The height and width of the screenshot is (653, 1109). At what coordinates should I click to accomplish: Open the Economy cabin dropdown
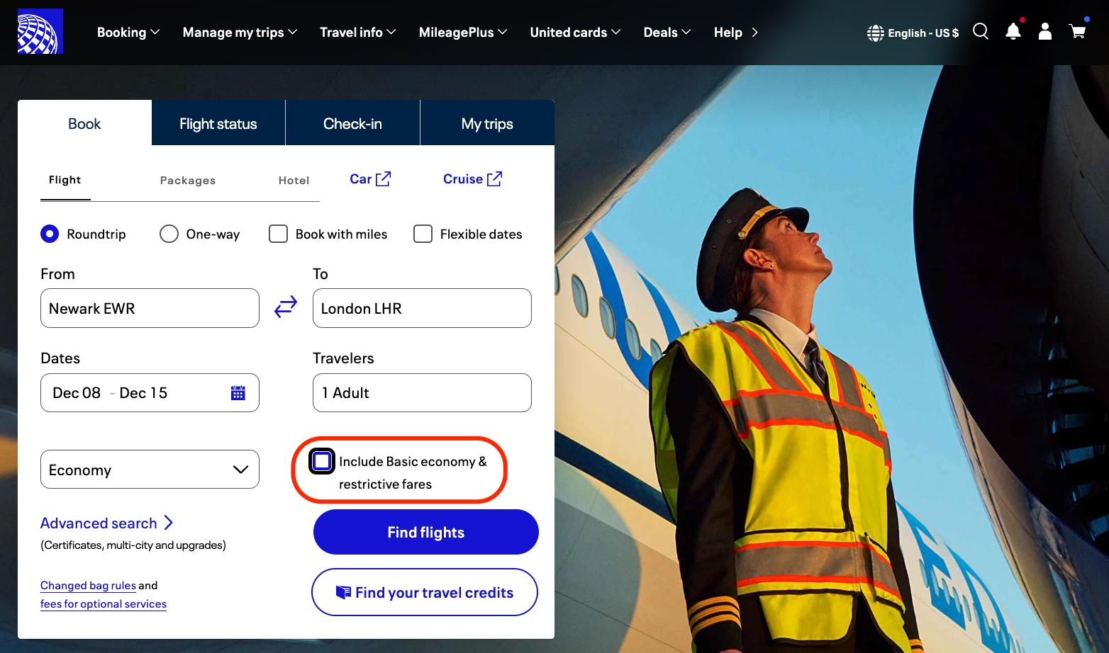coord(150,470)
